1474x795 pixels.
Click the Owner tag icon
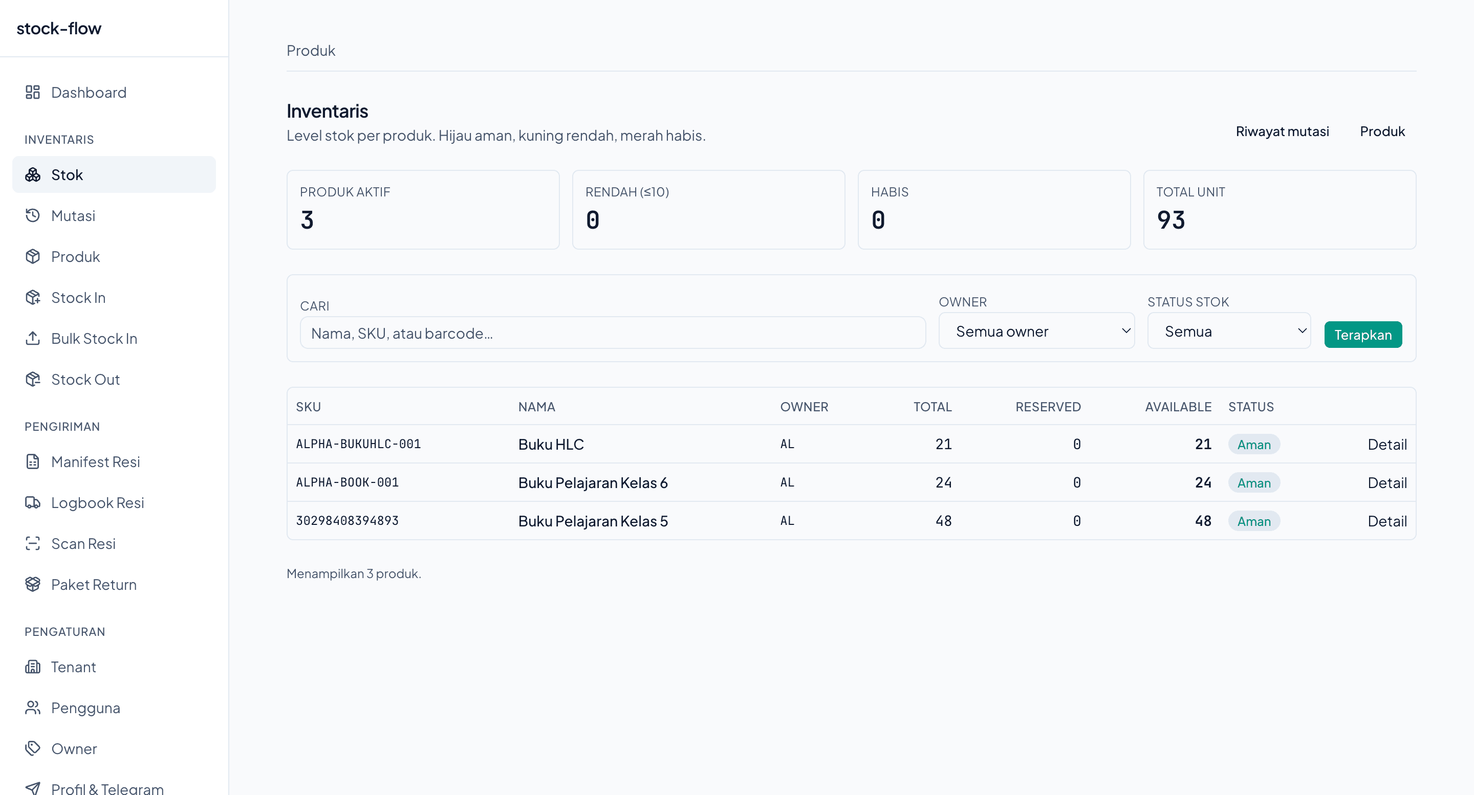point(33,748)
